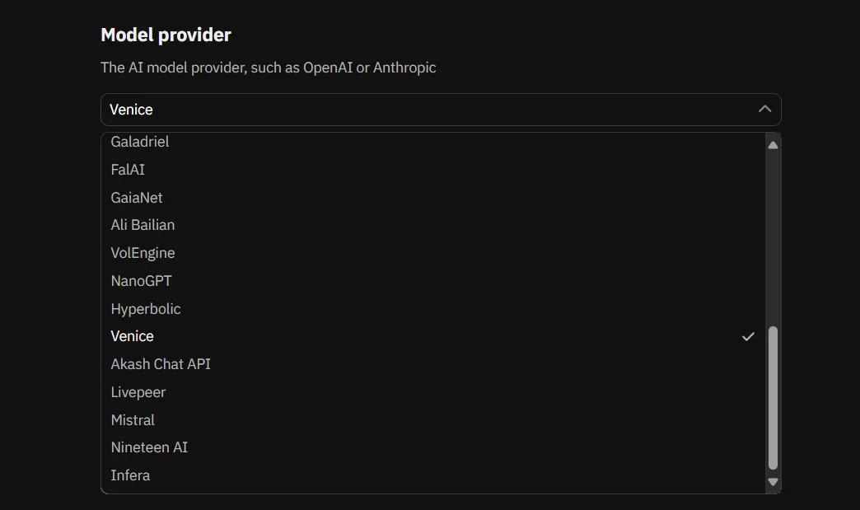This screenshot has height=510, width=860.
Task: Select the Nineteen AI option
Action: coord(149,447)
